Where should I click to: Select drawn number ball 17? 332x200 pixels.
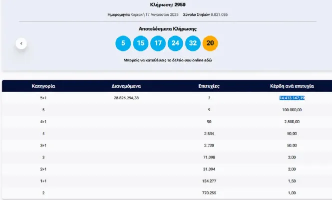[x=158, y=43]
